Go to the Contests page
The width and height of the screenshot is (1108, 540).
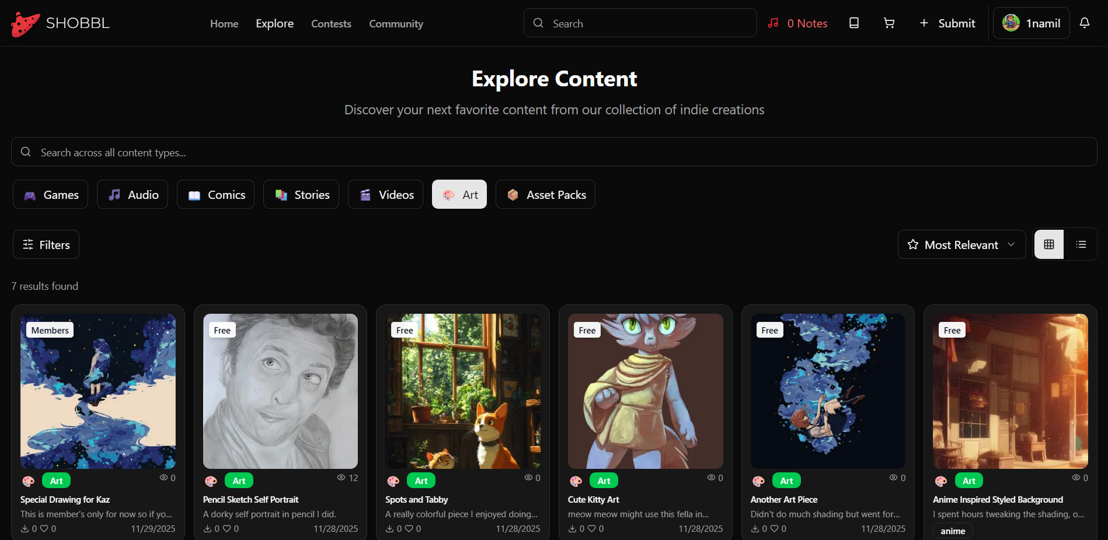pos(331,24)
